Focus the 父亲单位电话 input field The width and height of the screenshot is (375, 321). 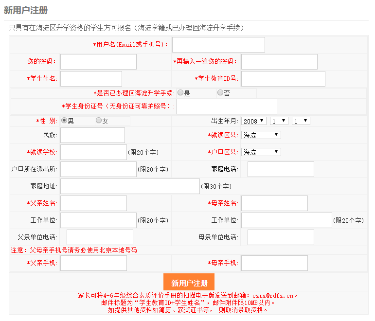(100, 237)
